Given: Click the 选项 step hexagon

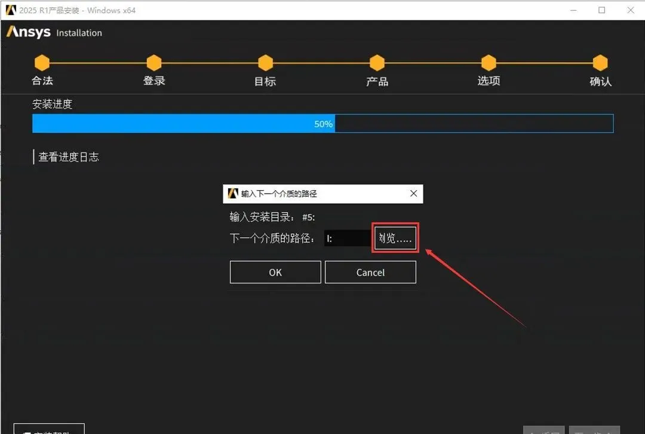Looking at the screenshot, I should pos(489,63).
